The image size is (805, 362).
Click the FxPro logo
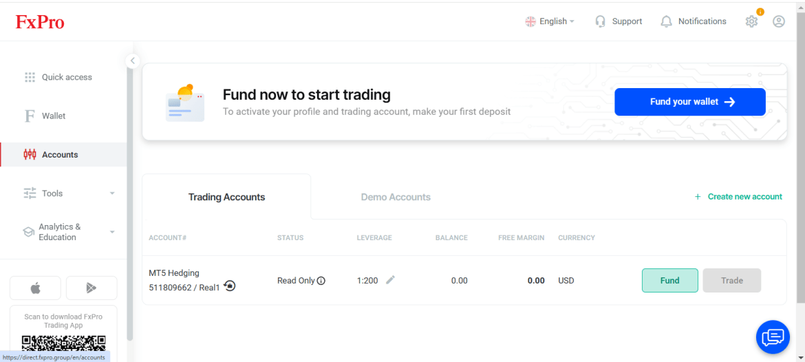40,21
